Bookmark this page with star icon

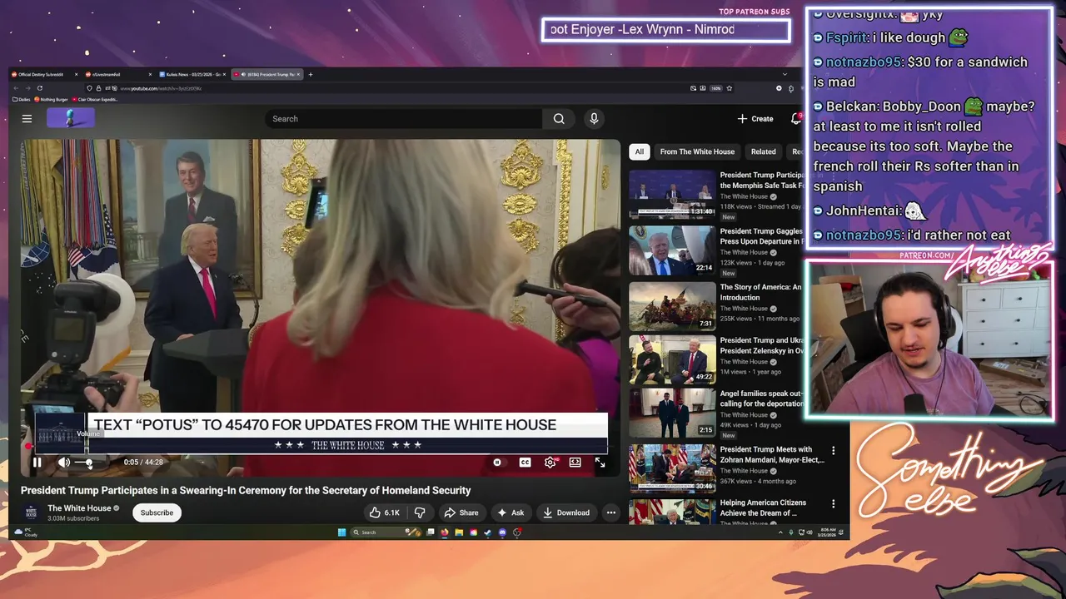click(x=730, y=88)
